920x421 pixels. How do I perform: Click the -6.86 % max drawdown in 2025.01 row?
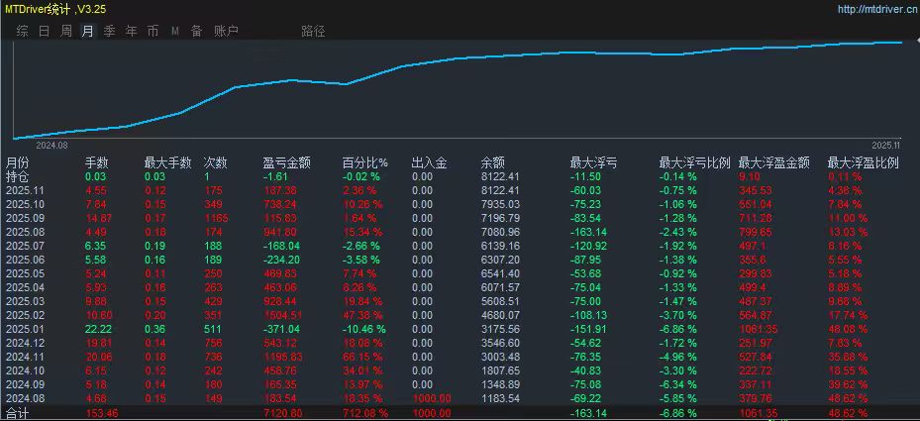tap(678, 329)
